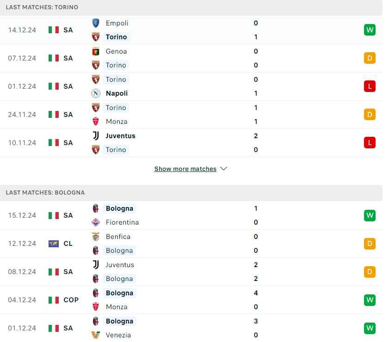Click the Empoli team crest icon

point(96,23)
